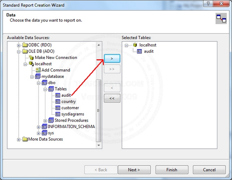This screenshot has width=232, height=180.
Task: Click the Stored Procedures node icon
Action: coord(51,120)
